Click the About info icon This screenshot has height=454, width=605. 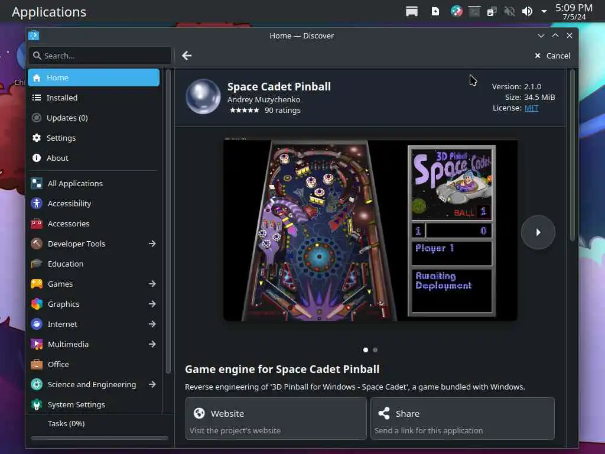37,158
